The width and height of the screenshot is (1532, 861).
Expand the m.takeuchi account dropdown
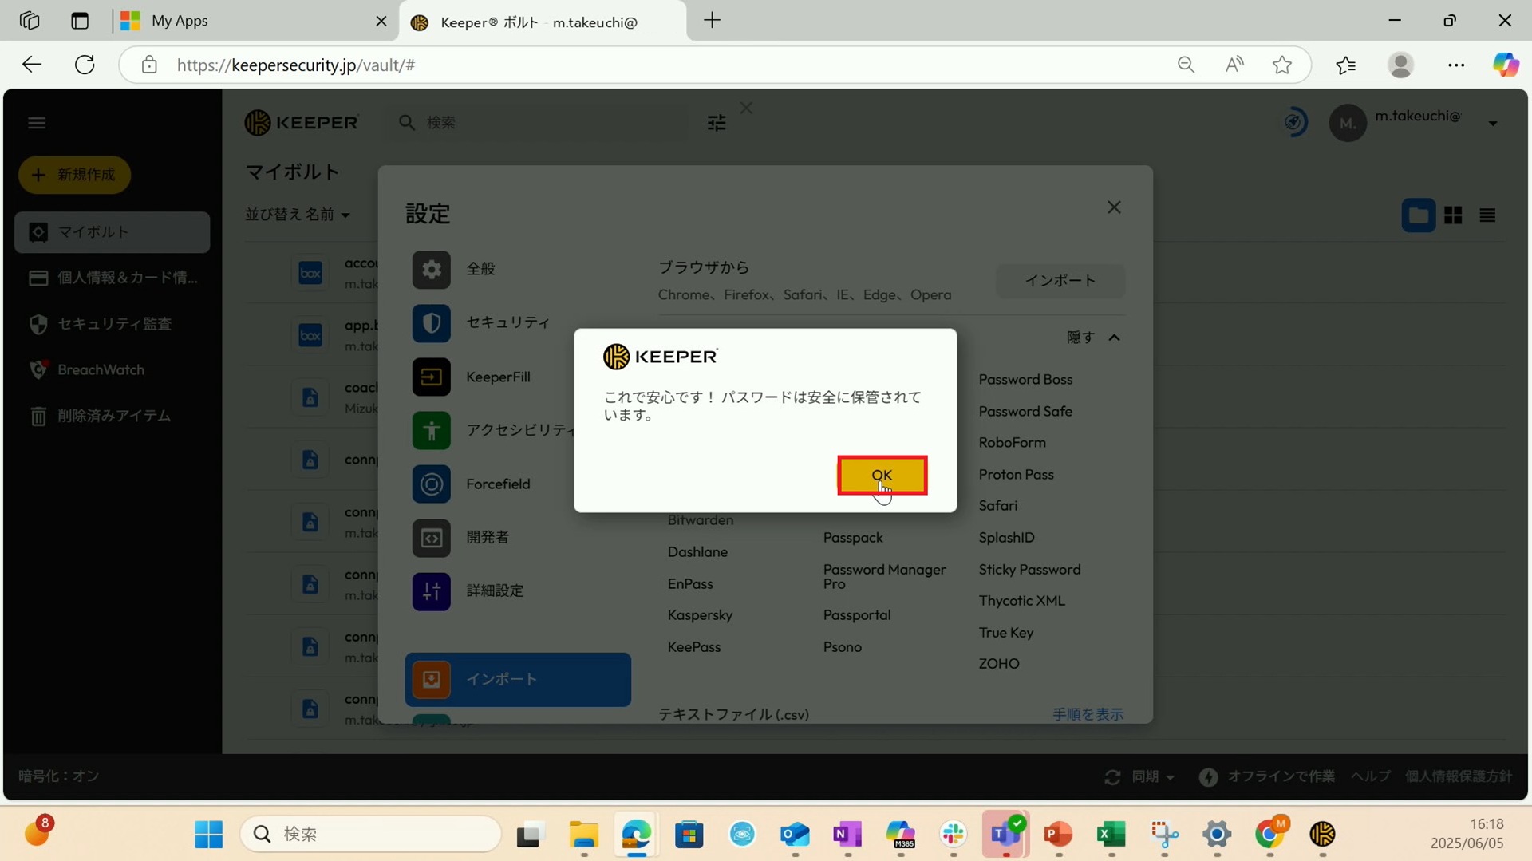pos(1492,124)
